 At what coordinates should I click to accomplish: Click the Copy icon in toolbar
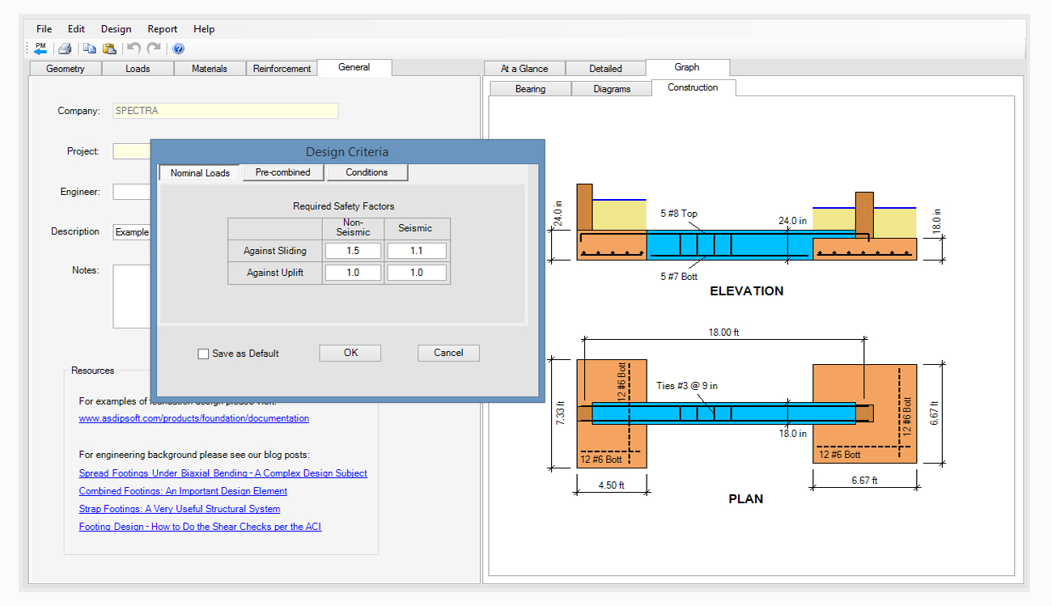[90, 49]
